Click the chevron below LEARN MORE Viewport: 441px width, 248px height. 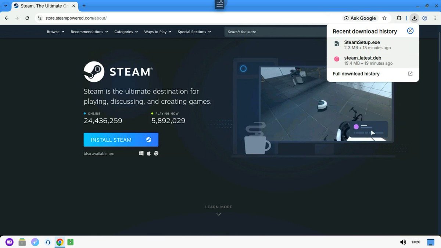[219, 214]
